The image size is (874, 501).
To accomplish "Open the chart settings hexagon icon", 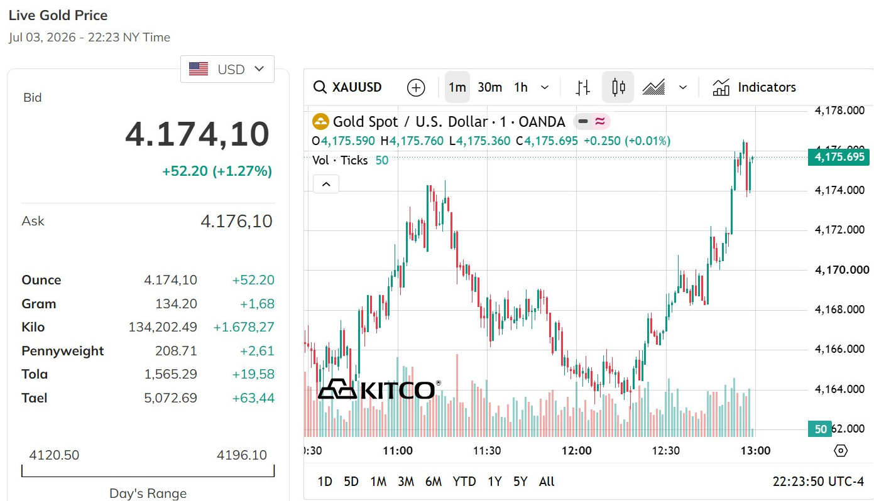I will tap(841, 451).
